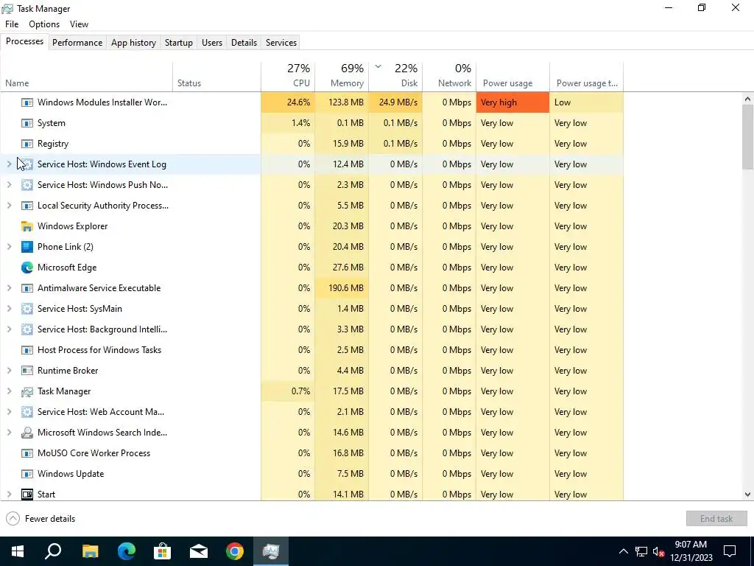Click the 190.6 MB memory value
The width and height of the screenshot is (754, 566).
[342, 288]
